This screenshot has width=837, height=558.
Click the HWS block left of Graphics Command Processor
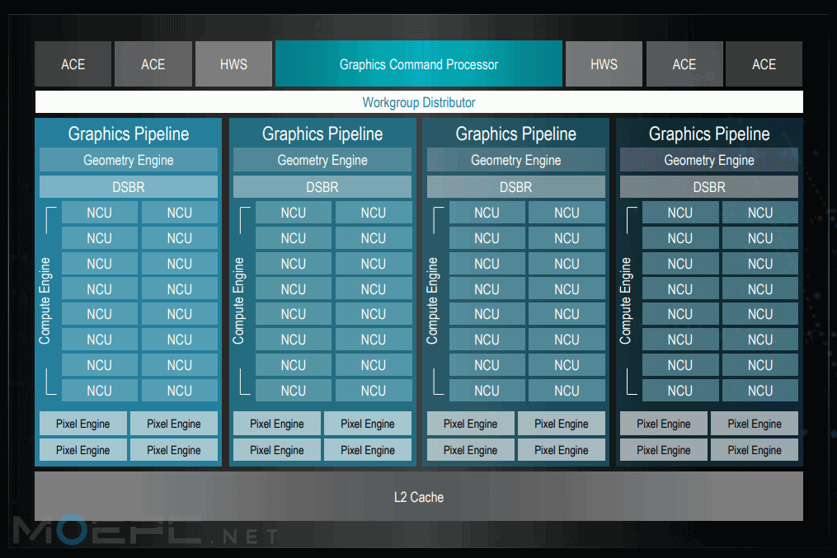pyautogui.click(x=233, y=64)
